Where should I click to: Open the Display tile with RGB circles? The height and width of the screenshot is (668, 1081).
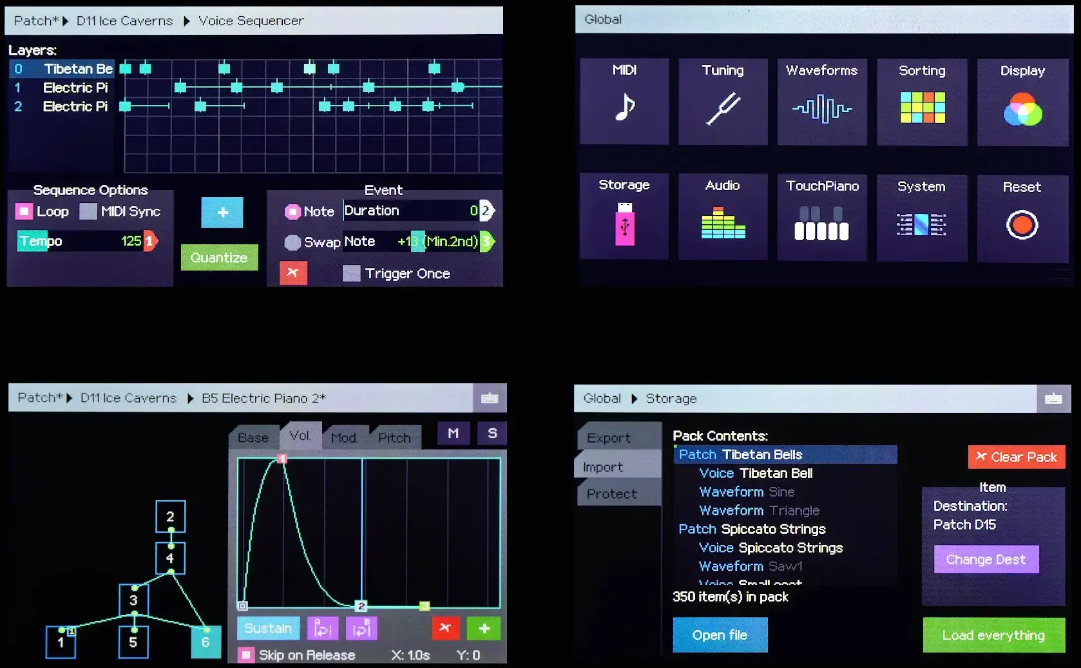tap(1022, 102)
